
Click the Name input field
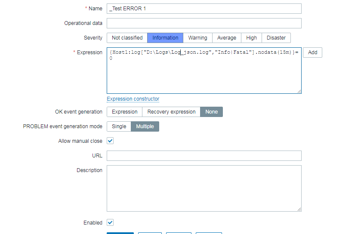coord(204,9)
